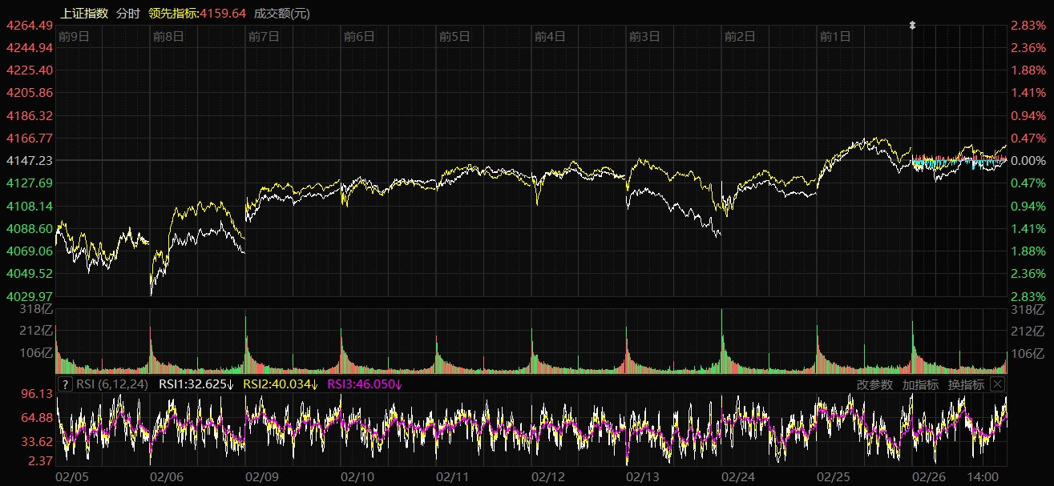Close the RSI indicator panel
Screen dimensions: 1054x486
coord(997,384)
